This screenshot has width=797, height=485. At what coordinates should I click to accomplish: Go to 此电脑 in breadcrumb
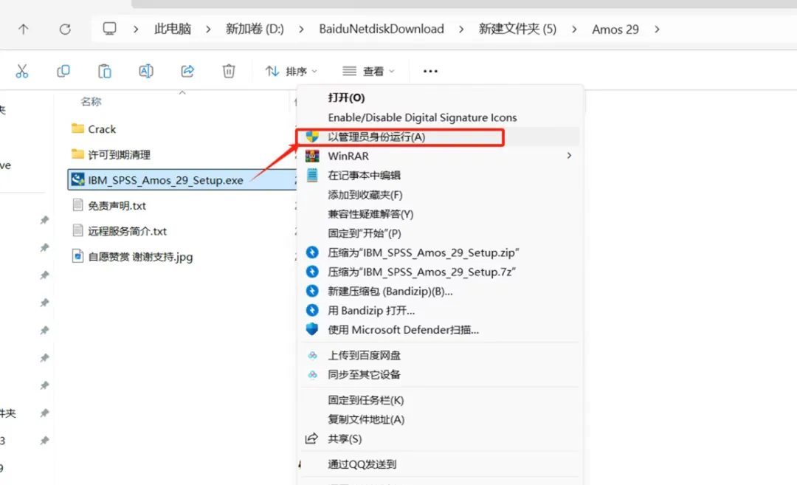tap(173, 29)
